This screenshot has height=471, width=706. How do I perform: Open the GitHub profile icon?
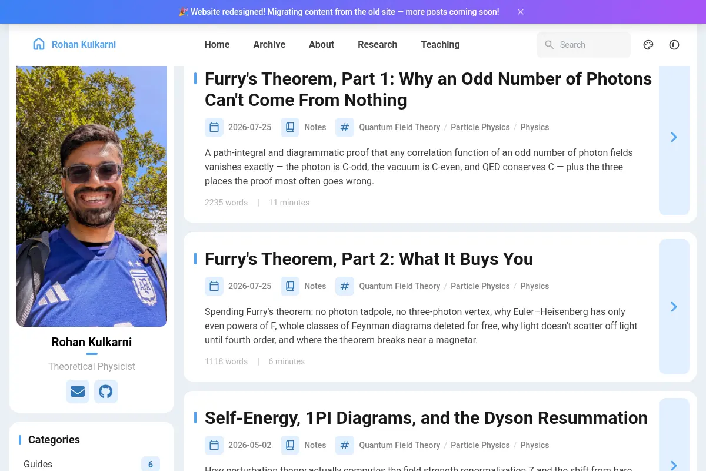click(x=106, y=392)
